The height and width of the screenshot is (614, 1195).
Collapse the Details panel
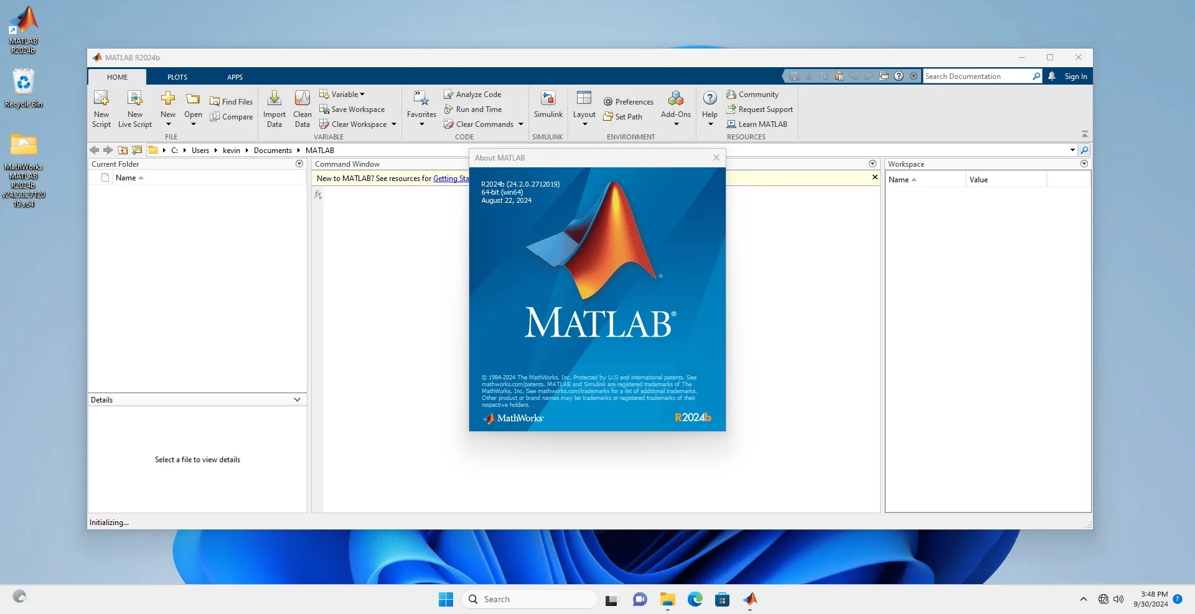point(297,399)
